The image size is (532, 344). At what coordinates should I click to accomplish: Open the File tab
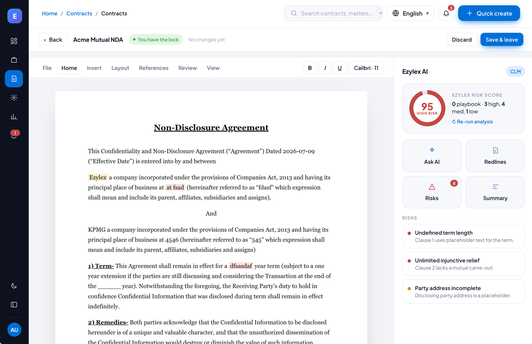coord(47,68)
